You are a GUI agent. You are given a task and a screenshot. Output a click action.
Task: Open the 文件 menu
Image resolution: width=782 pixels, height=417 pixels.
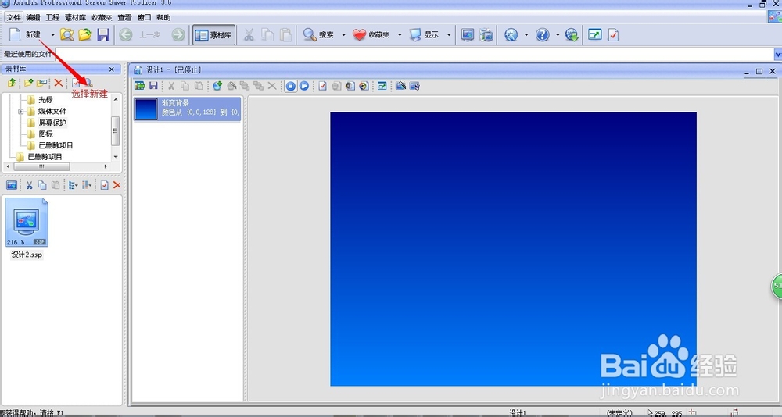pos(14,17)
